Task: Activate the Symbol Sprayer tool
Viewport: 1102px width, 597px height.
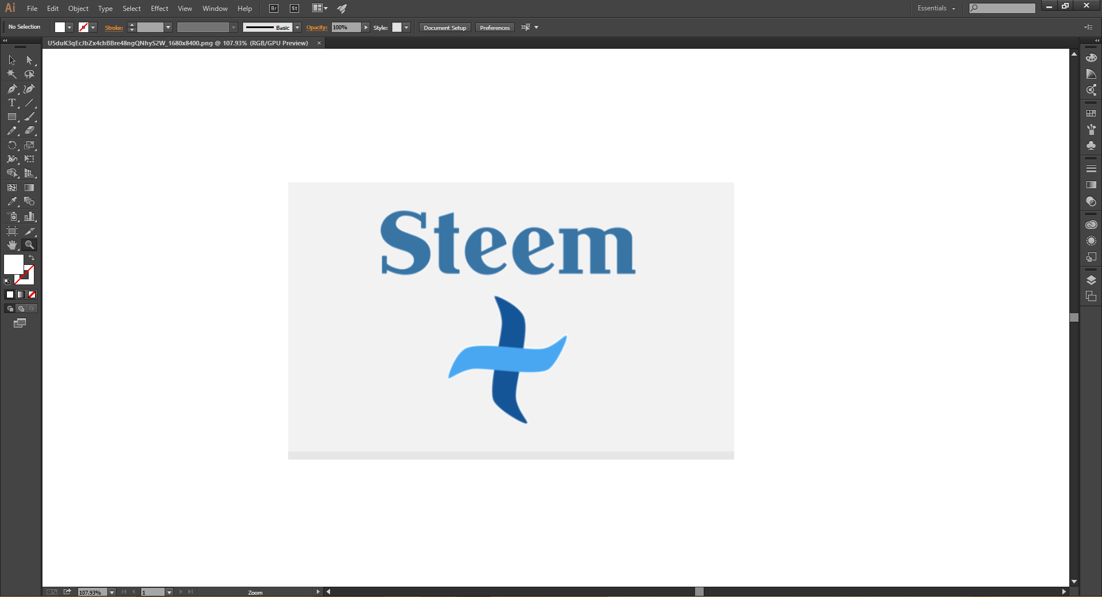Action: click(12, 216)
